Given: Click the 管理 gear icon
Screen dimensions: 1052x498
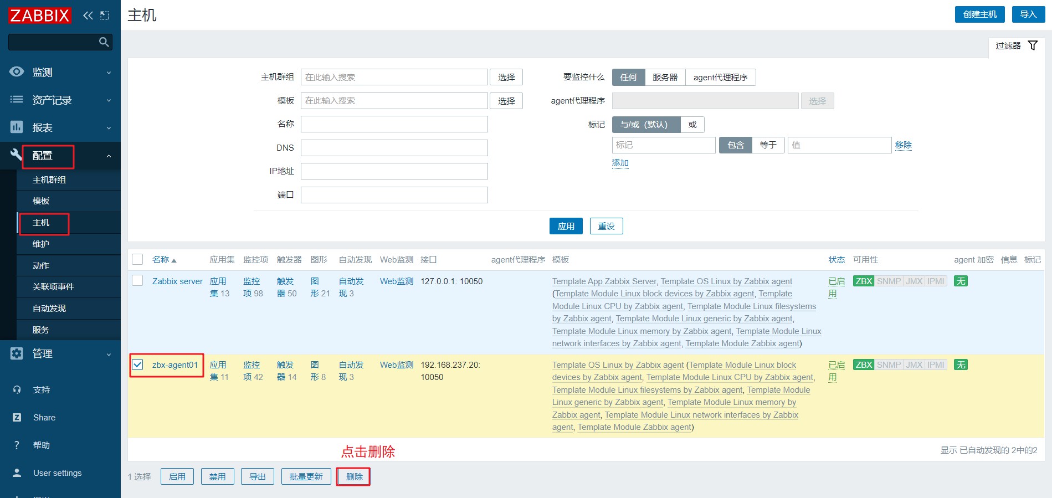Looking at the screenshot, I should 17,353.
